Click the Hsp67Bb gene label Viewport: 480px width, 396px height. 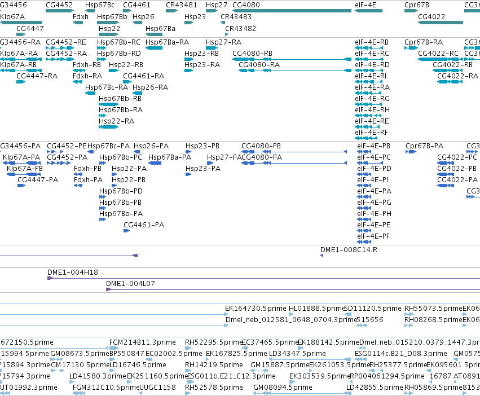[112, 17]
